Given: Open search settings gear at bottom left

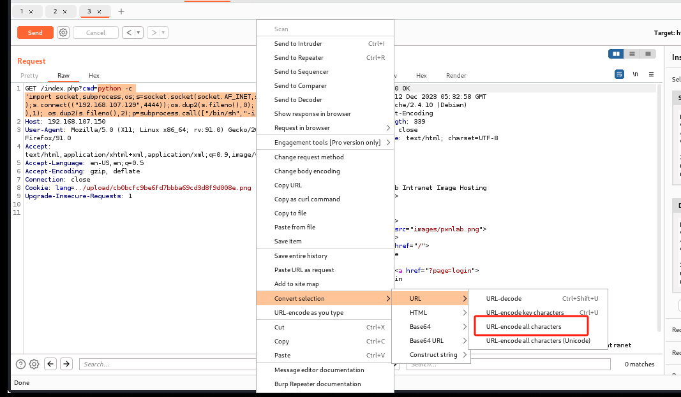Looking at the screenshot, I should [x=34, y=364].
